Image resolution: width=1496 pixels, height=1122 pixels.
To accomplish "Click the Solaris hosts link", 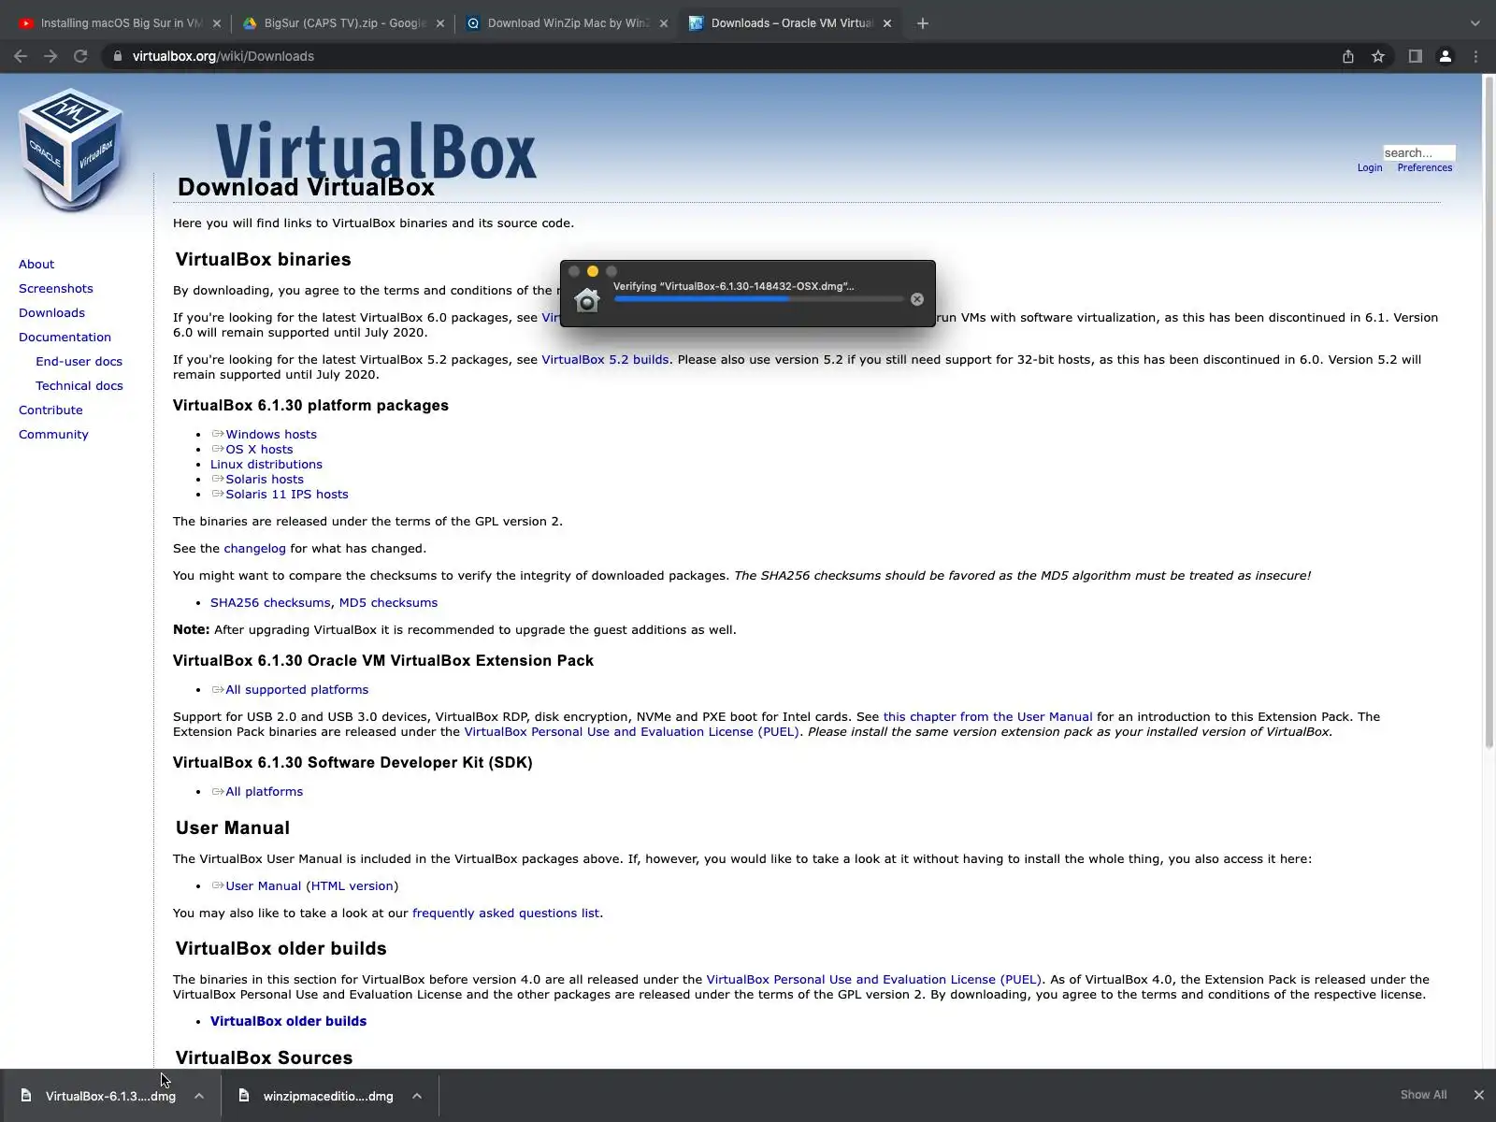I will tap(265, 480).
